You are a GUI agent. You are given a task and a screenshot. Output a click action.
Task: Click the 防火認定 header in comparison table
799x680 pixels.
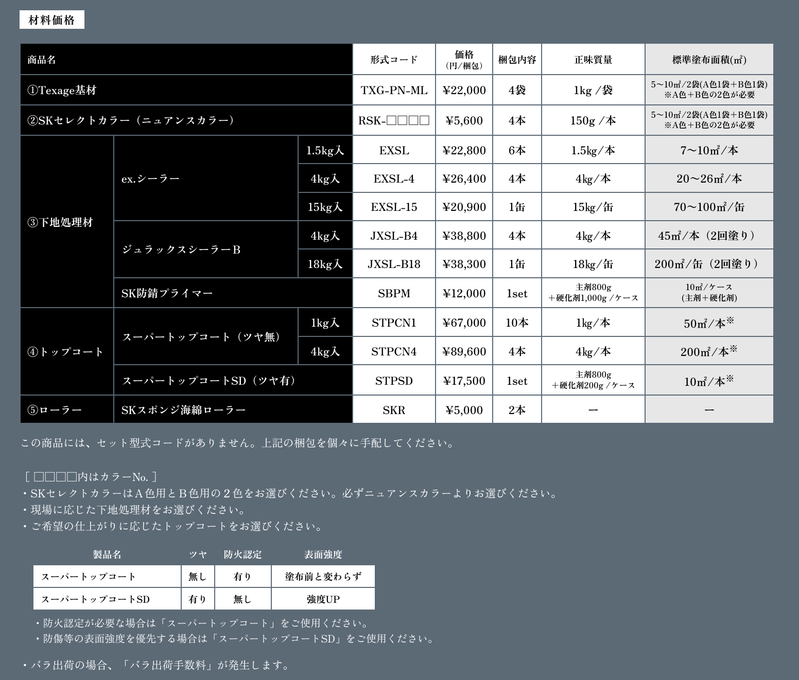pos(242,554)
